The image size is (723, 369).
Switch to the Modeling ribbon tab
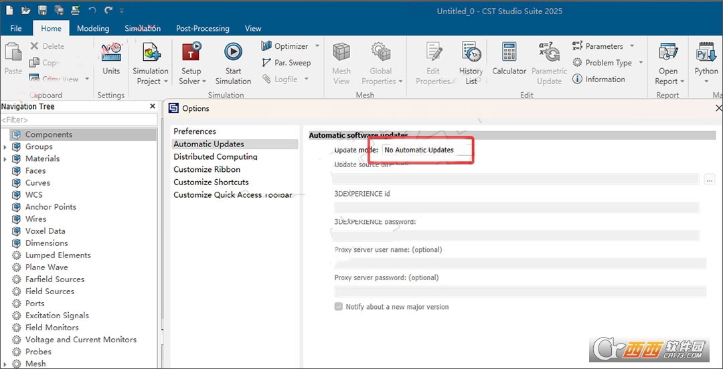pyautogui.click(x=93, y=28)
